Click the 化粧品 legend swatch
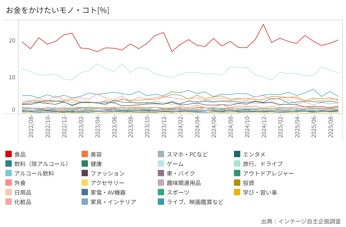The width and height of the screenshot is (346, 227). tap(9, 202)
